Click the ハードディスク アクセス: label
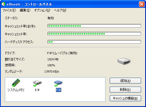This screenshot has width=146, height=107. click(x=19, y=42)
